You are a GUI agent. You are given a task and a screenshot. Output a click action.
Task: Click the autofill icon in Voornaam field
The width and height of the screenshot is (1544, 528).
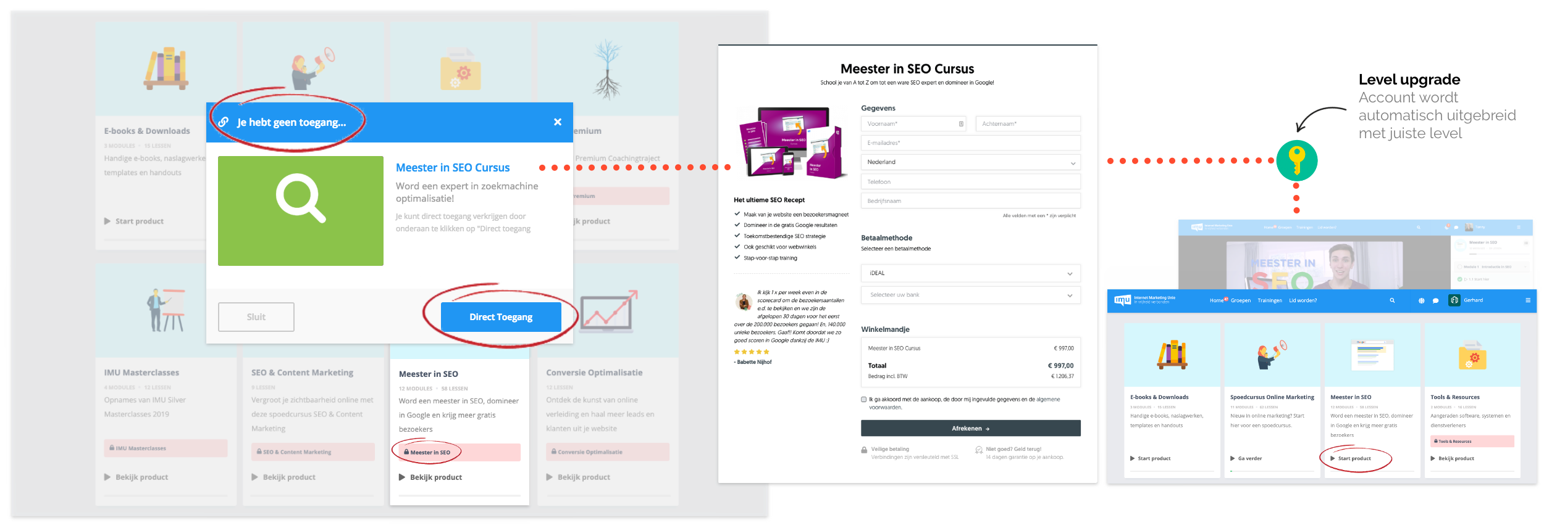pyautogui.click(x=961, y=124)
